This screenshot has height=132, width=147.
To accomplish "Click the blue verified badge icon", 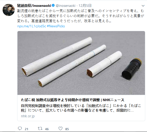I will [53, 5].
